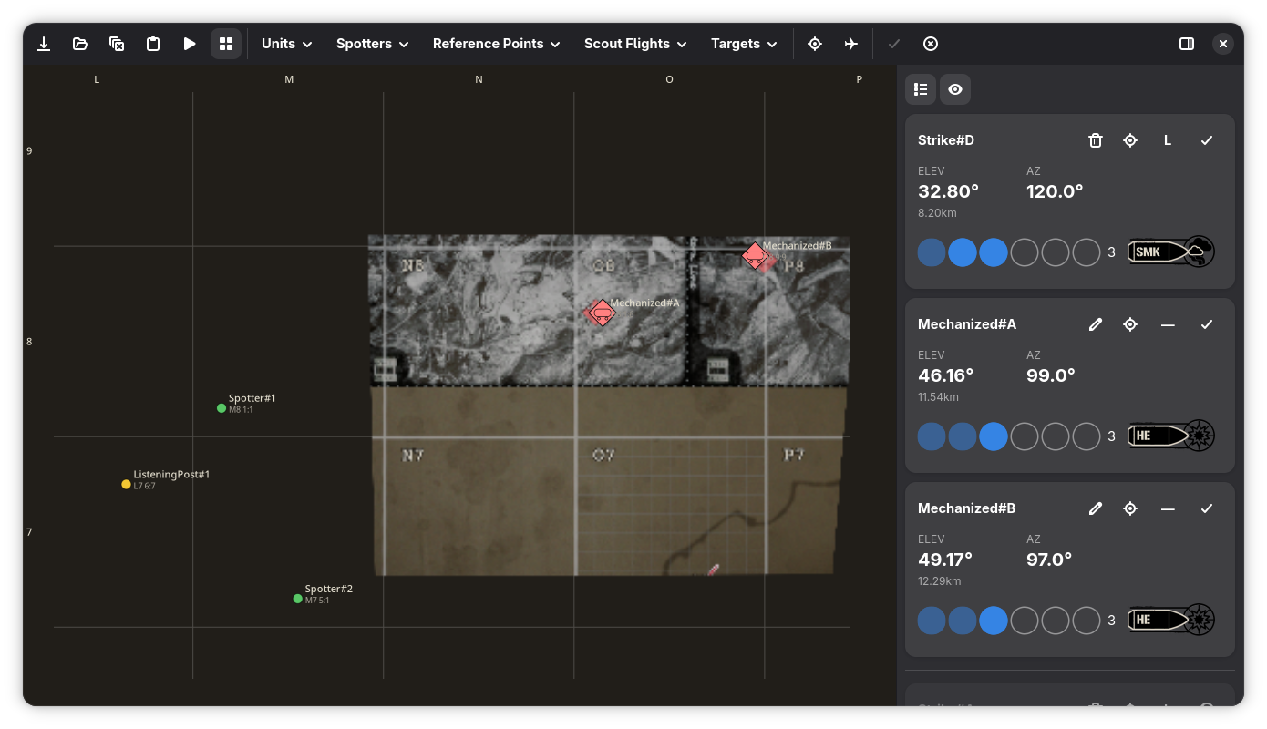The height and width of the screenshot is (729, 1267).
Task: Click the L7 6:7 coordinate under ListeningPost#1
Action: [145, 487]
